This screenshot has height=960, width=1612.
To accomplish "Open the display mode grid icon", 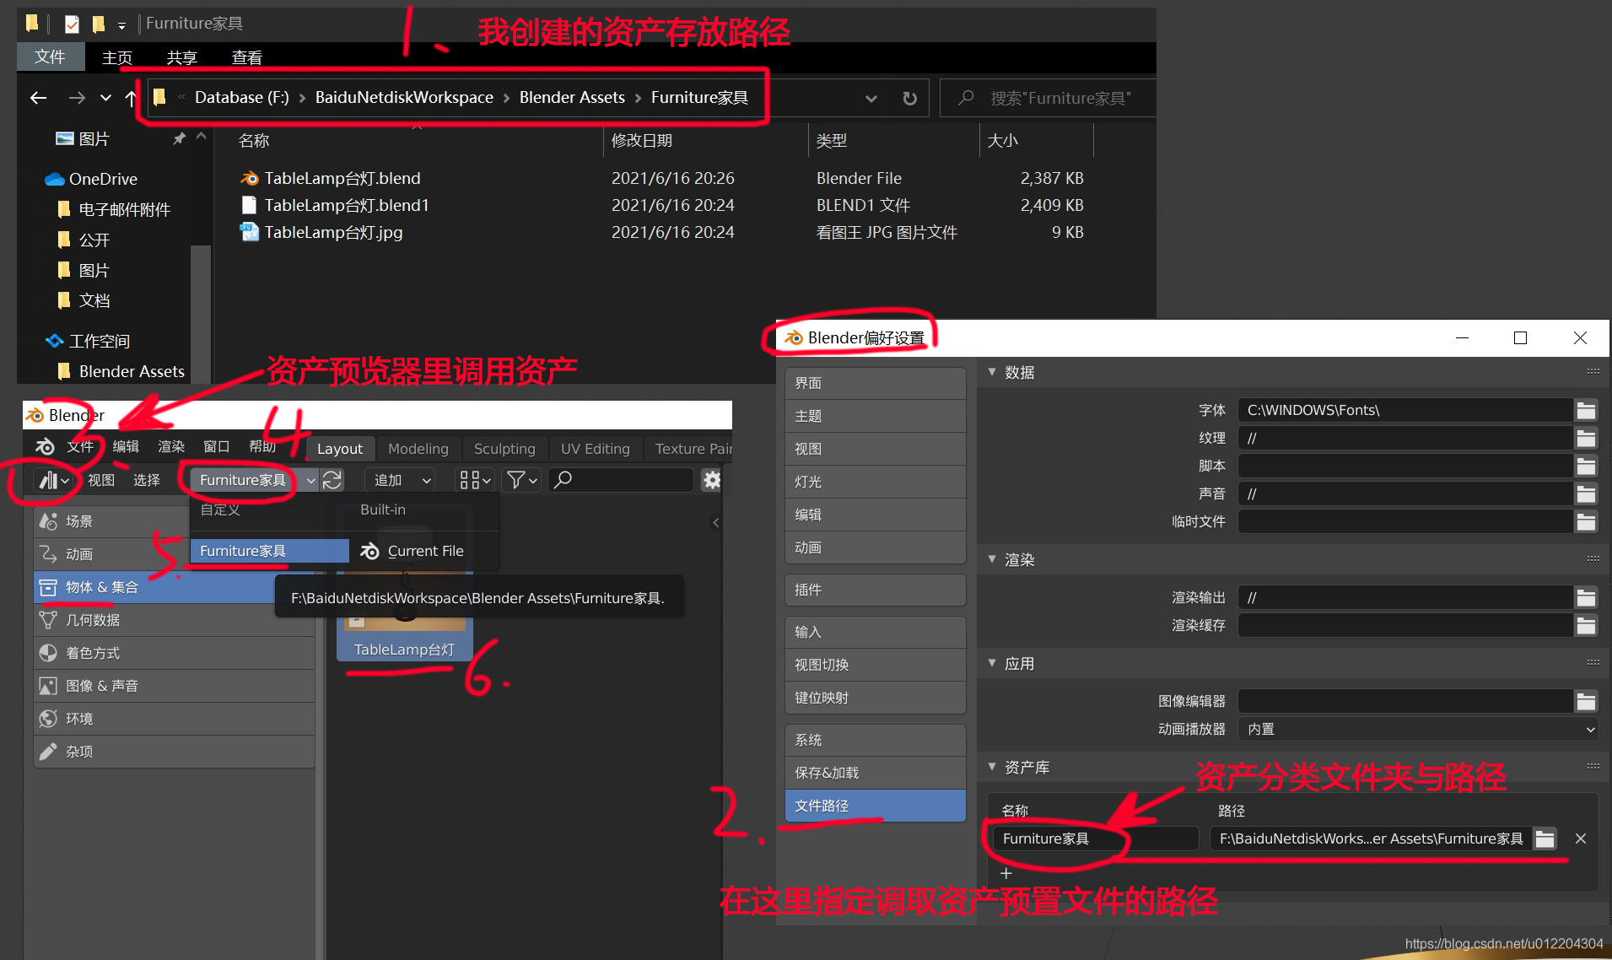I will tap(474, 480).
